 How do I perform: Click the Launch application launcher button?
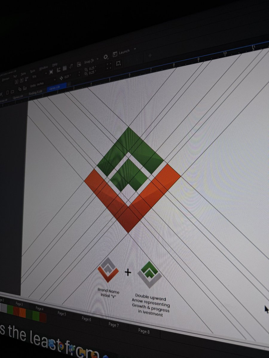[x=121, y=53]
